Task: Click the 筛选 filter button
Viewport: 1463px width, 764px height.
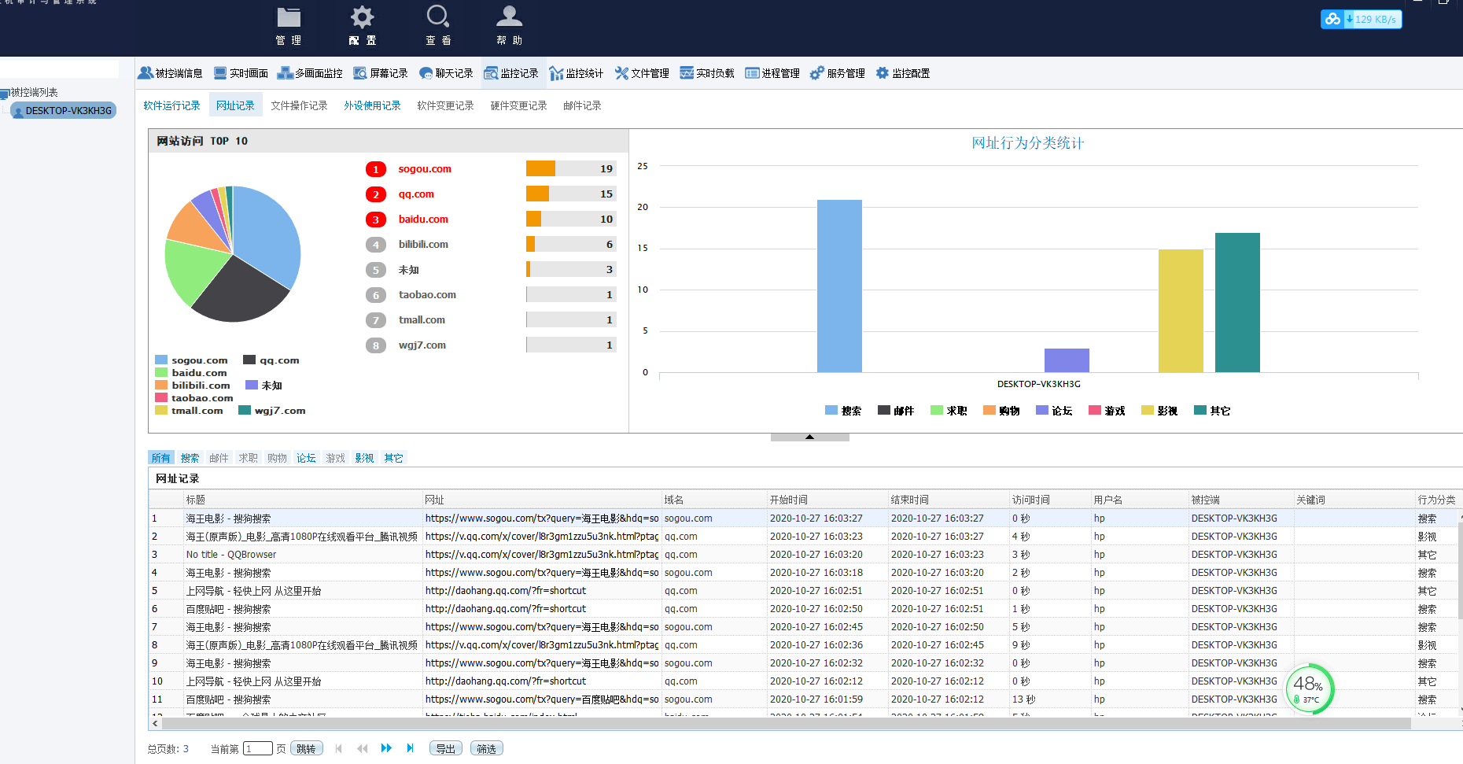Action: coord(486,748)
